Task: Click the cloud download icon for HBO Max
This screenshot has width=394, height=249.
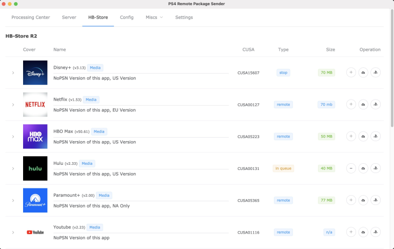Action: click(x=363, y=137)
